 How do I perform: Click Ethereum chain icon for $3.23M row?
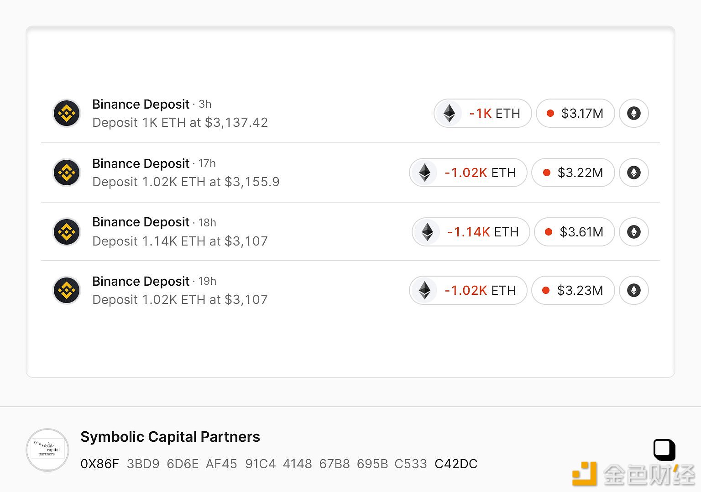tap(633, 290)
